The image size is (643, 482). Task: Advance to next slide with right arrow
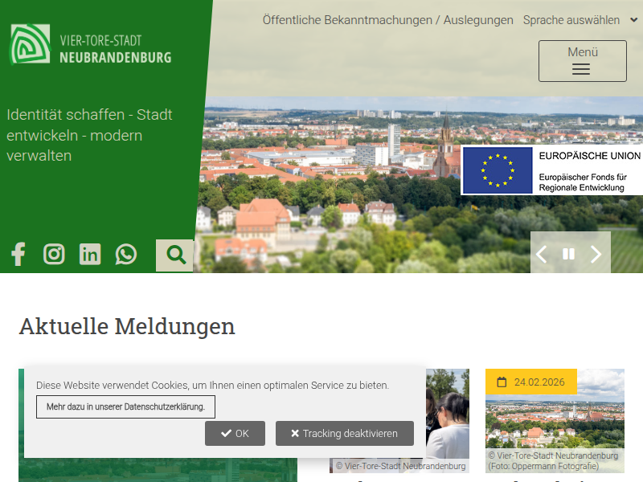[596, 255]
